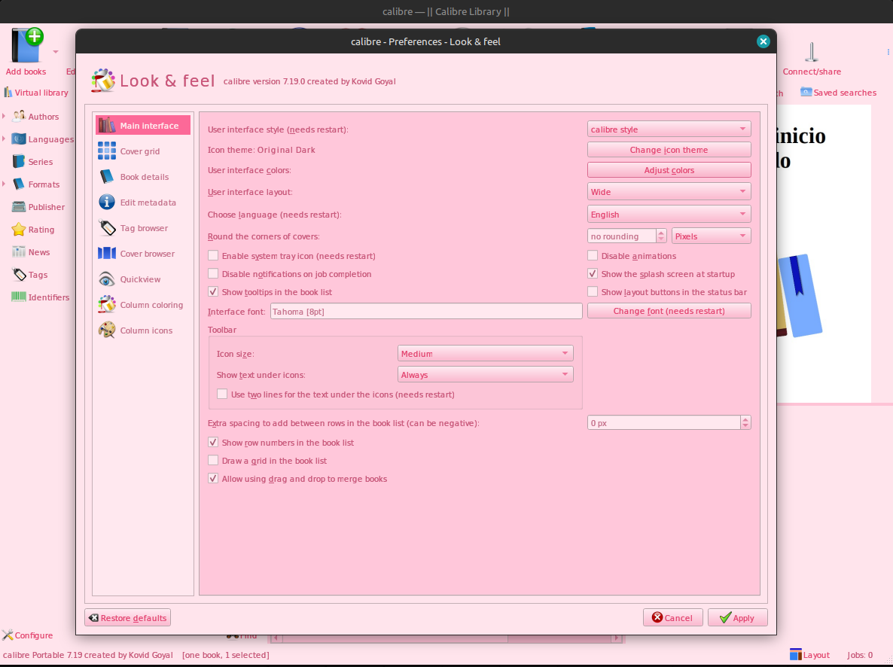
Task: Click the Cancel button
Action: (x=672, y=618)
